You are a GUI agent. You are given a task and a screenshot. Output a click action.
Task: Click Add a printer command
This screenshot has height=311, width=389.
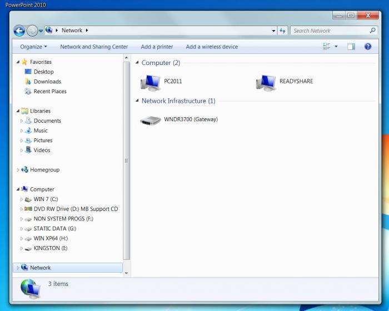[x=157, y=47]
